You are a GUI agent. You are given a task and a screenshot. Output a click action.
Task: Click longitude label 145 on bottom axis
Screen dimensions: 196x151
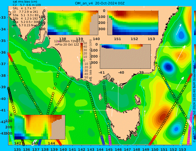point(109,149)
